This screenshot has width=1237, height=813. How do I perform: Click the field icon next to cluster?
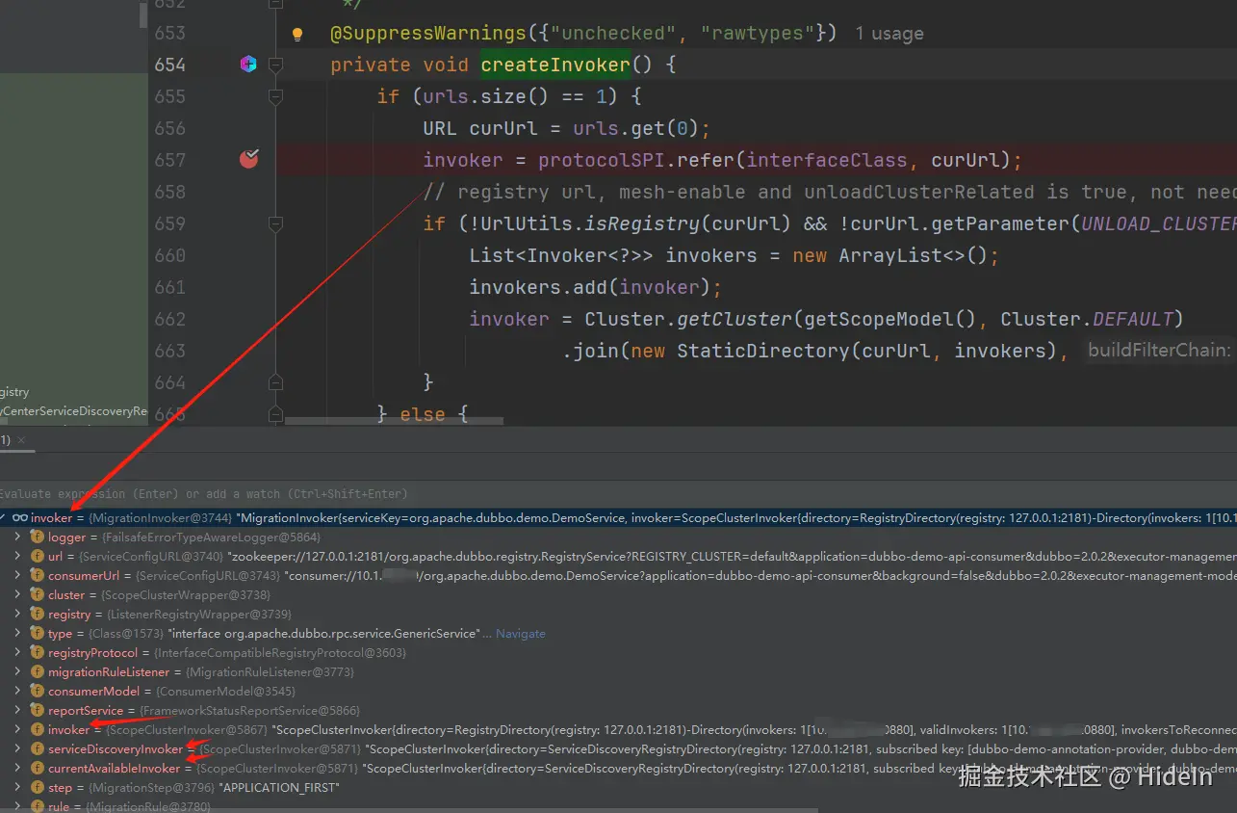[38, 595]
